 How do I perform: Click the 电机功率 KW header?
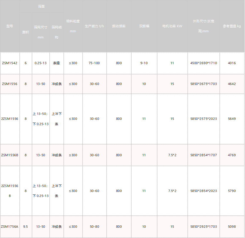pos(172,26)
